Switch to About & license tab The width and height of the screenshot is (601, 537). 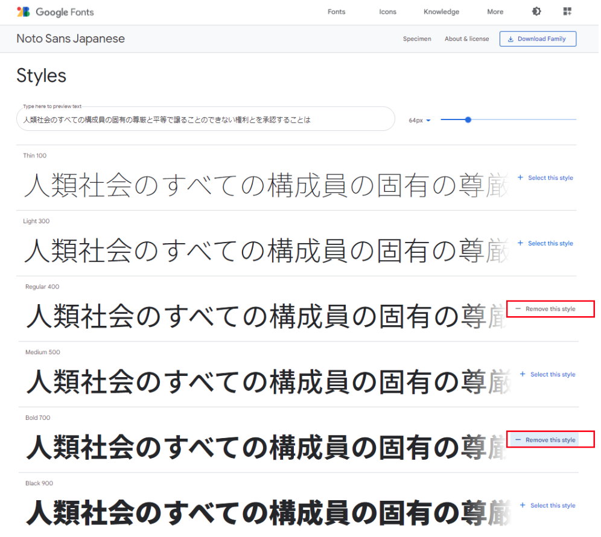point(467,39)
